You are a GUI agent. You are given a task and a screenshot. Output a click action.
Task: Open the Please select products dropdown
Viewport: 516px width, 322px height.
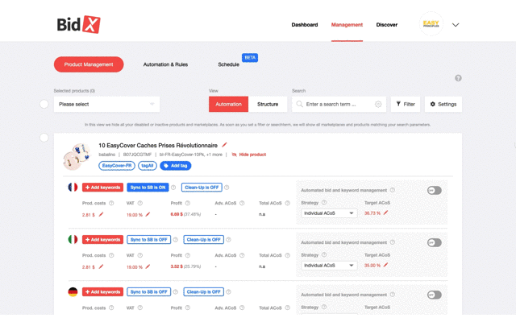point(106,104)
